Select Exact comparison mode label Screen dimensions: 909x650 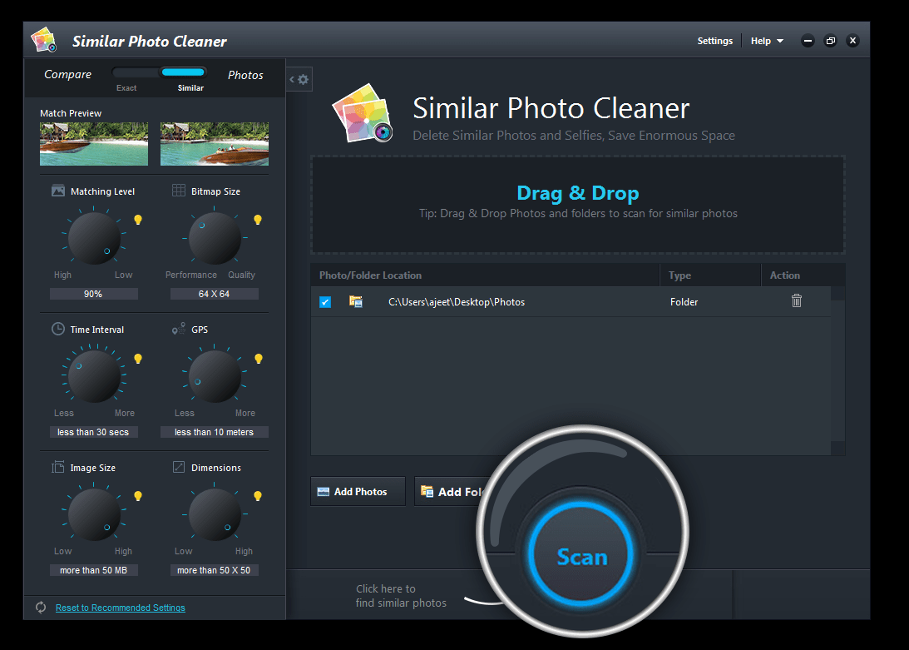126,88
